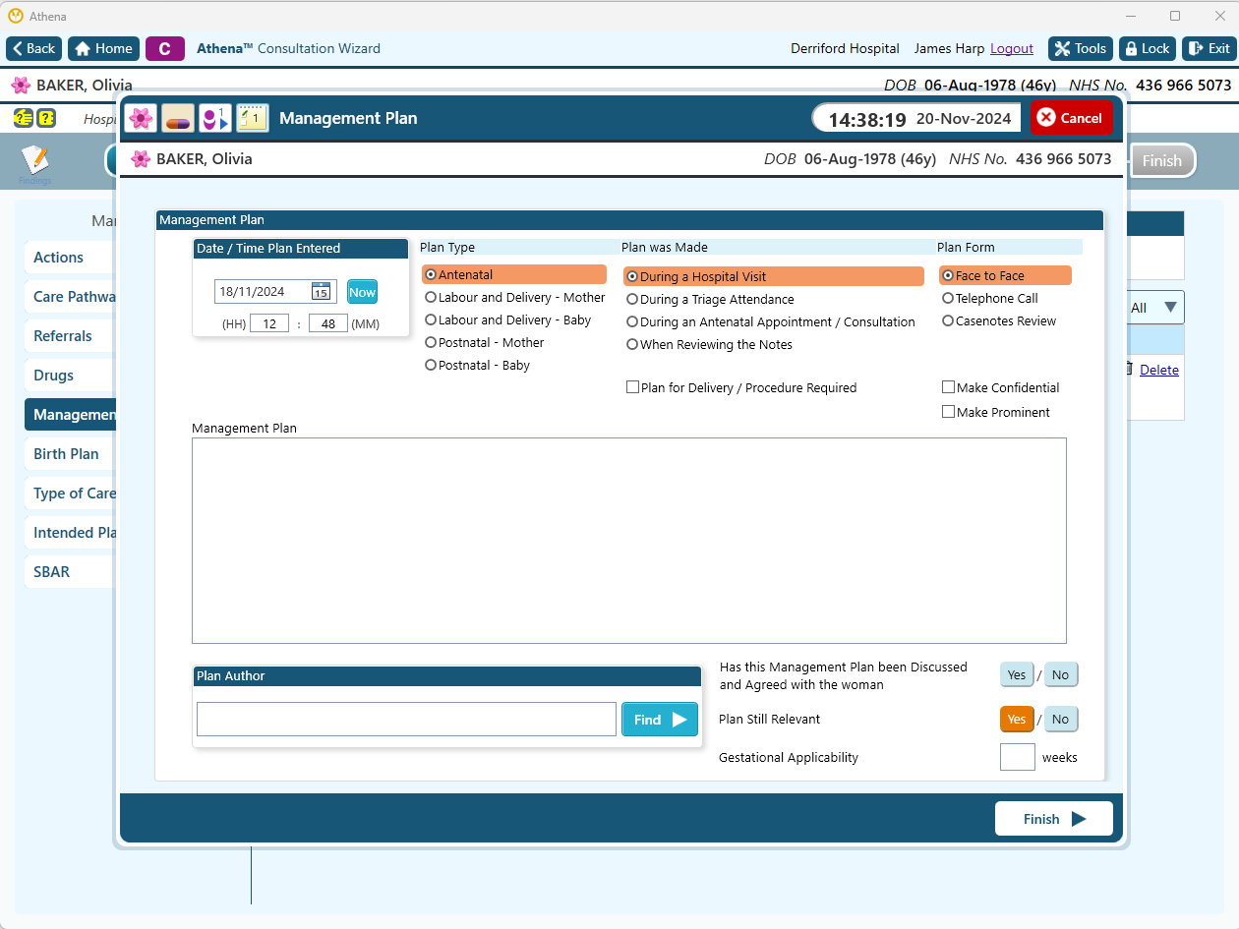Set Plan Still Relevant to Yes
This screenshot has height=929, width=1239.
(x=1017, y=719)
